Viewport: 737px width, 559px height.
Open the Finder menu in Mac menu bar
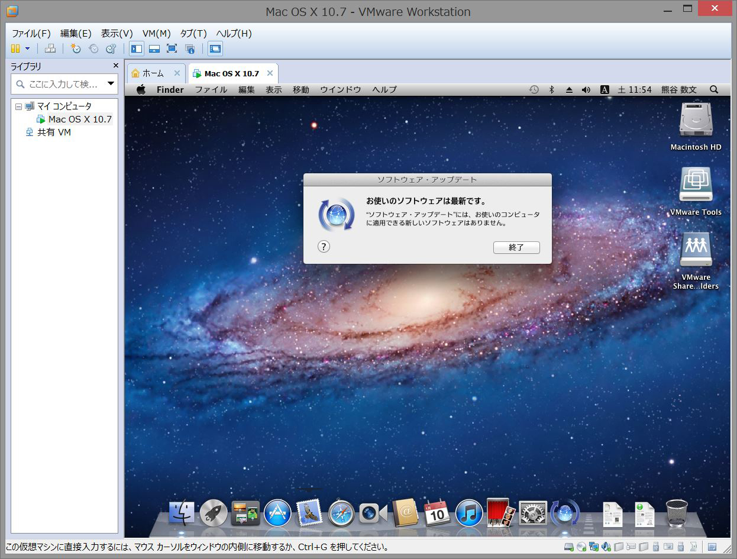click(170, 90)
